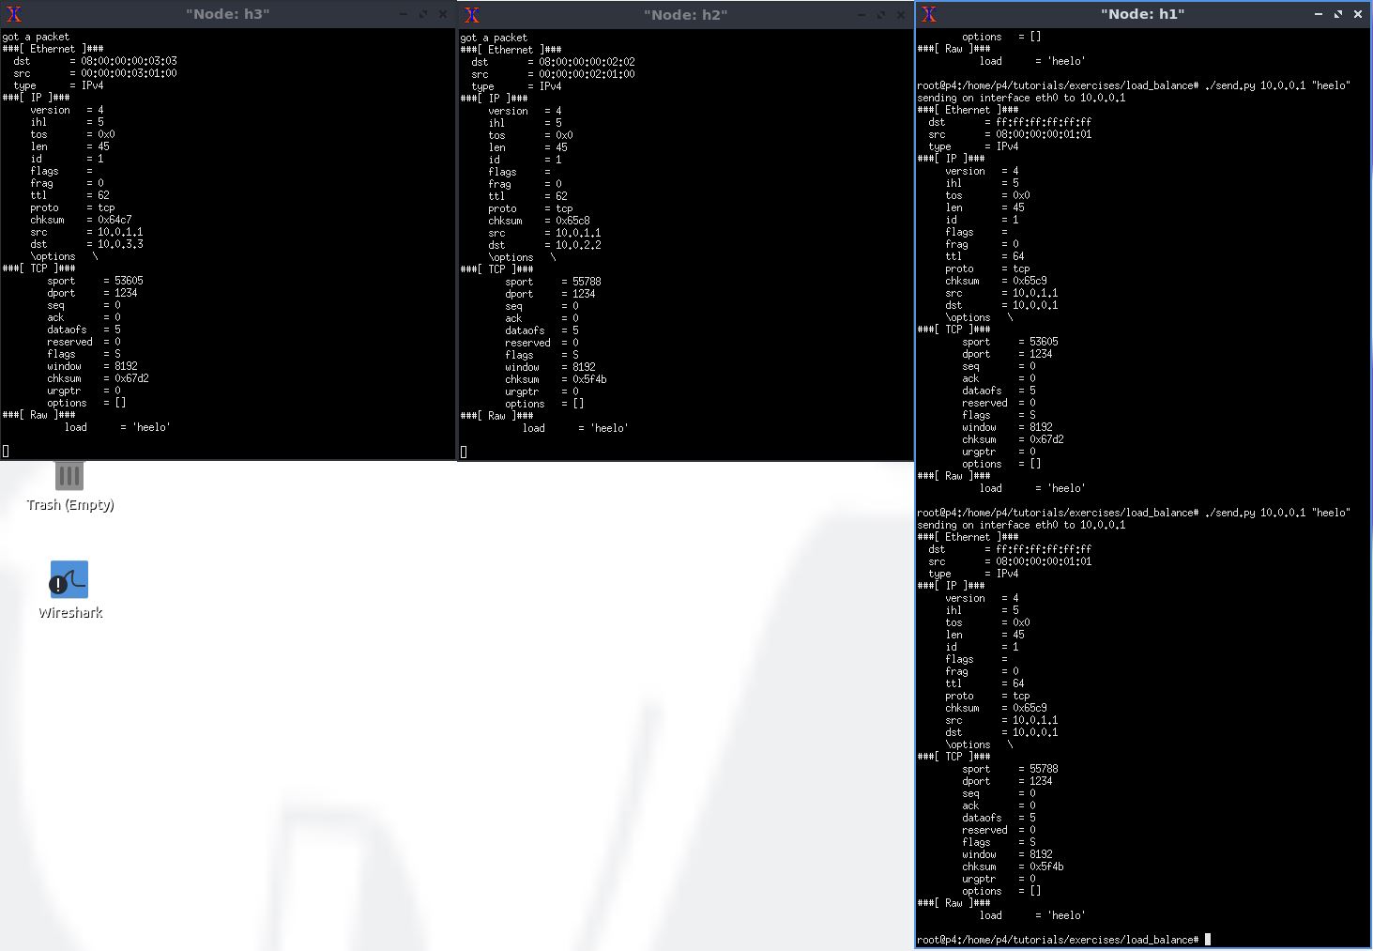Screen dimensions: 1373x951
Task: Click window = 8192 in h3 window
Action: [x=92, y=366]
